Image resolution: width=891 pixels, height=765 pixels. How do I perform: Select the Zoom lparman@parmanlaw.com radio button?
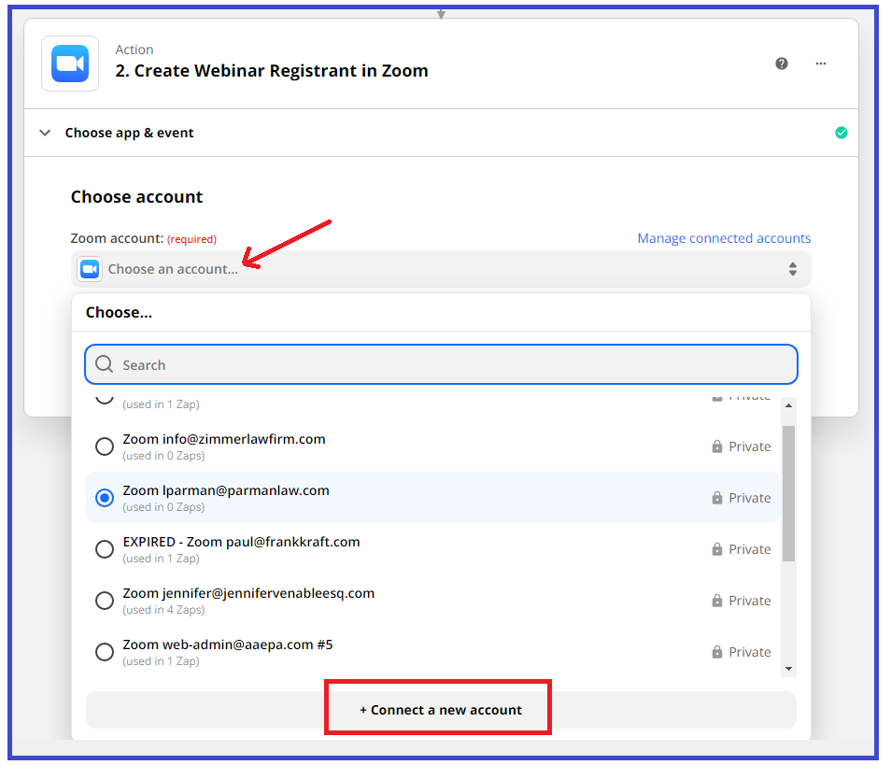105,498
